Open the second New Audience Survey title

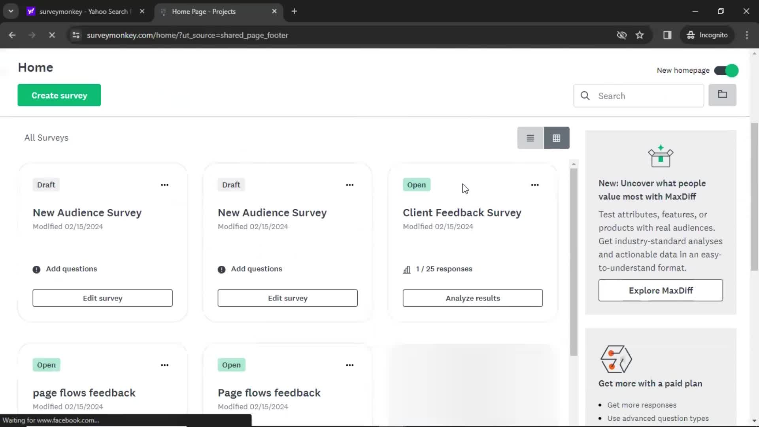272,213
